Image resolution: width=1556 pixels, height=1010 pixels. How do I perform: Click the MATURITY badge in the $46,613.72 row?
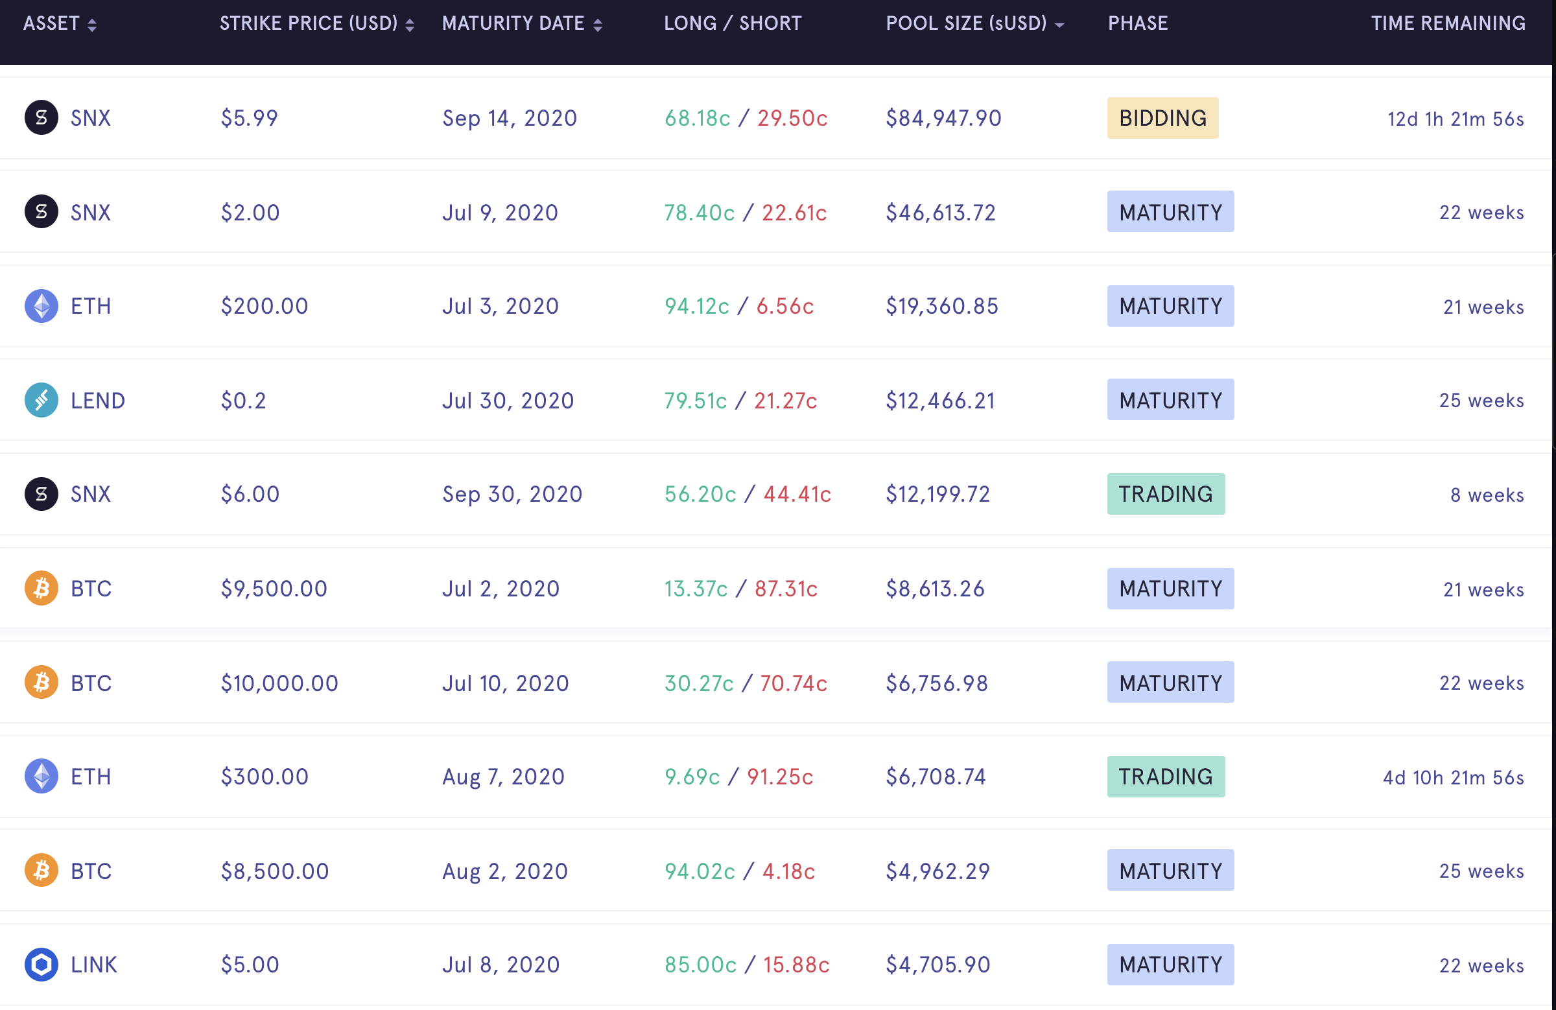pos(1170,212)
